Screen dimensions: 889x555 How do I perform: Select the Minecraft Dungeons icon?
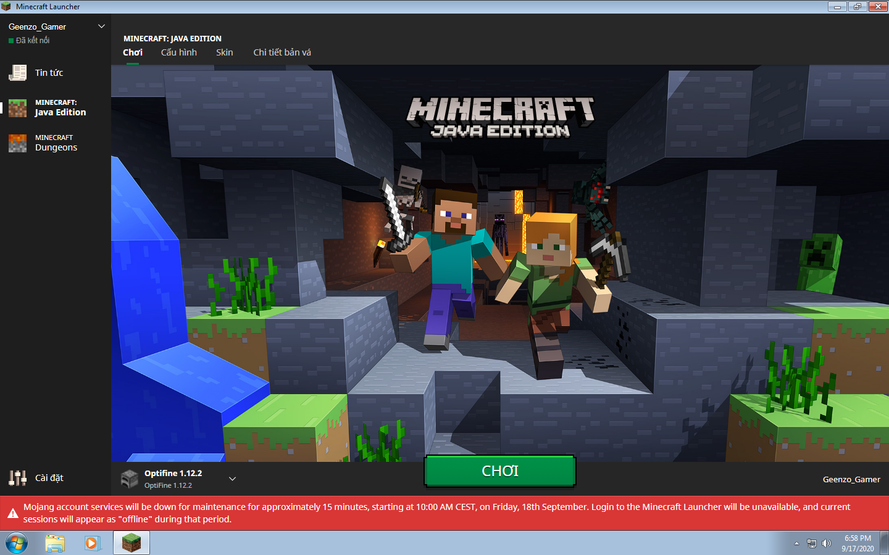pos(18,143)
